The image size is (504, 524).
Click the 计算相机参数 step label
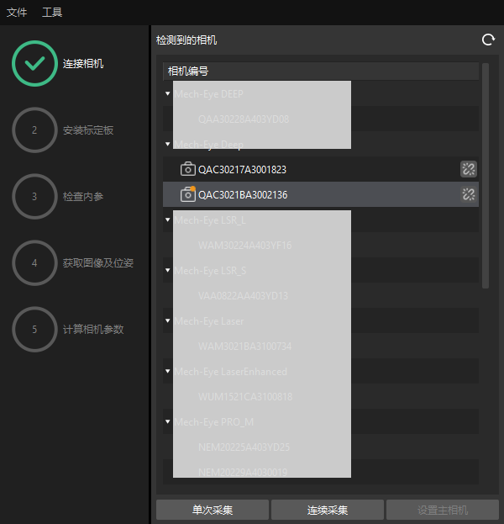coord(93,330)
